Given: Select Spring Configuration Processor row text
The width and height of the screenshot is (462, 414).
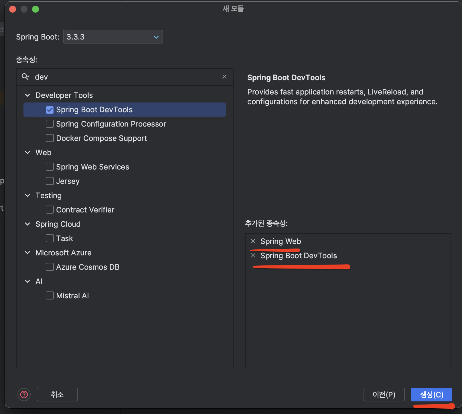Looking at the screenshot, I should tap(111, 124).
